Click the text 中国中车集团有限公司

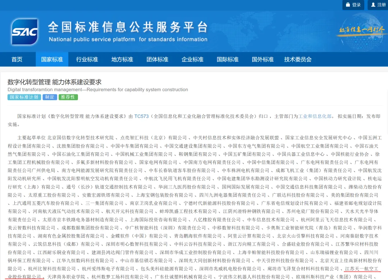(x=134, y=146)
